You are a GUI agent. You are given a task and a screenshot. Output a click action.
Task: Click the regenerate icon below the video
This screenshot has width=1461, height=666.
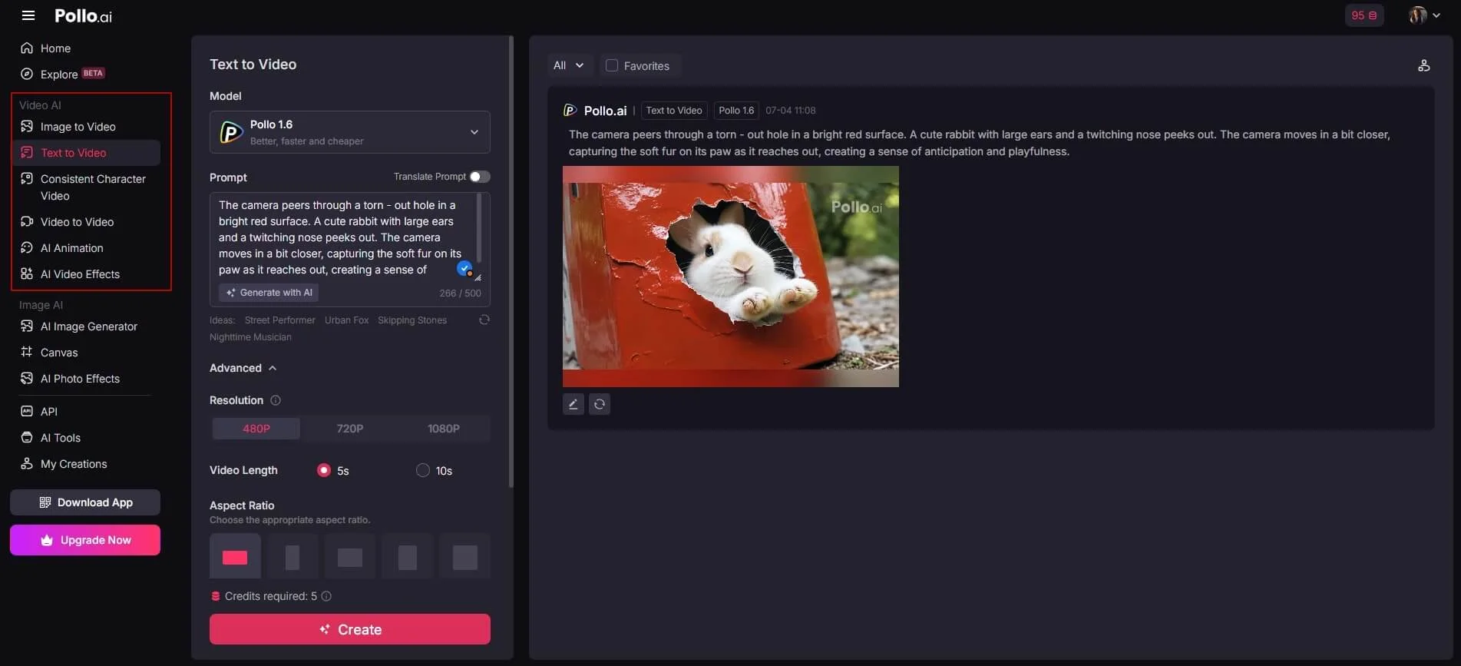600,404
